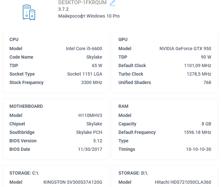This screenshot has height=187, width=221.
Task: Click the pencil edit icon beside the computer name
Action: (x=113, y=3)
